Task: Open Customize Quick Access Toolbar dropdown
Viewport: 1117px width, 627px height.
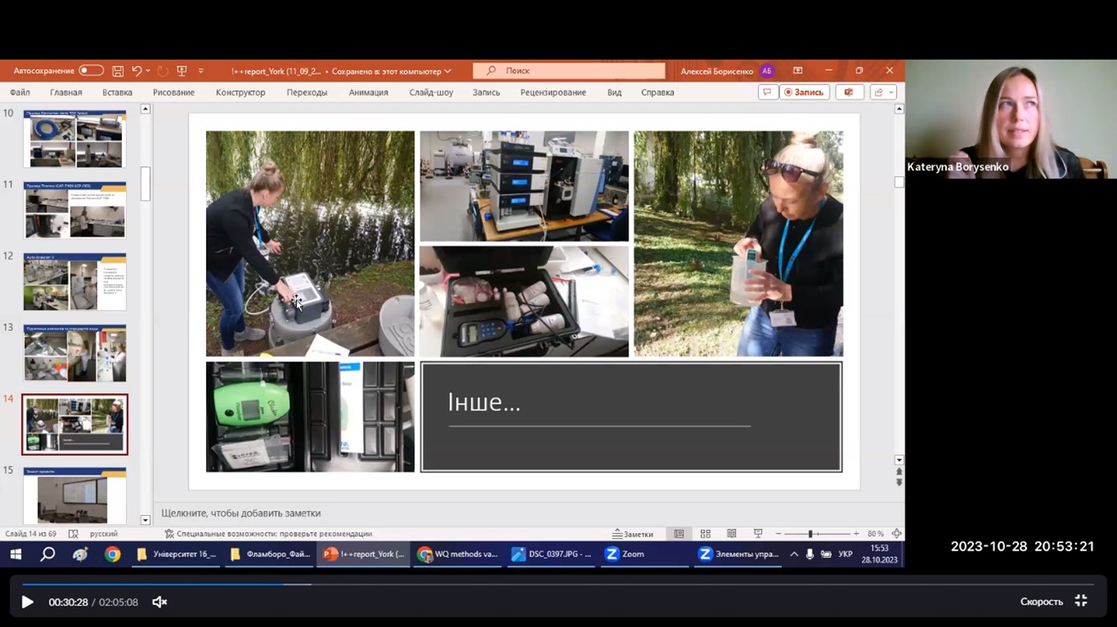Action: coord(201,72)
